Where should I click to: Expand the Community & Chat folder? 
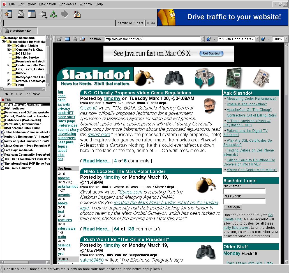coord(9,50)
